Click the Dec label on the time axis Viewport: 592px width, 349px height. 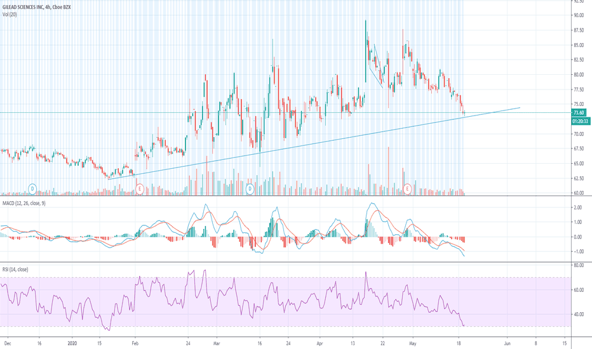pyautogui.click(x=8, y=343)
